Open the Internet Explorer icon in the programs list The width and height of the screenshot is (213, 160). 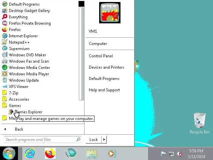click(5, 36)
